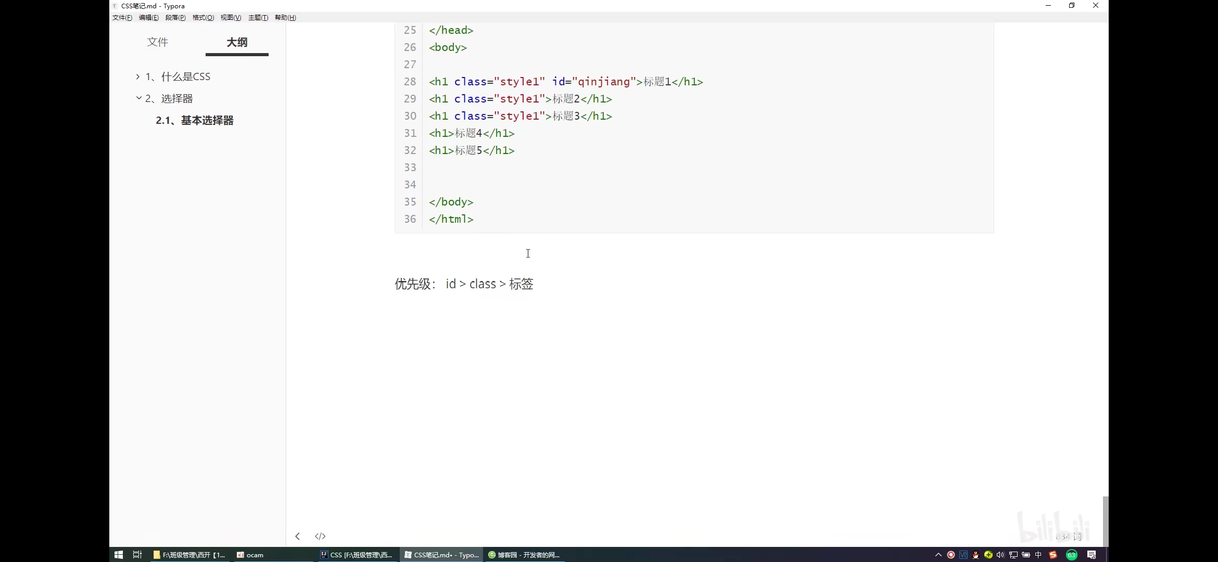This screenshot has height=562, width=1218.
Task: Open 博客园 browser window from taskbar
Action: [524, 555]
